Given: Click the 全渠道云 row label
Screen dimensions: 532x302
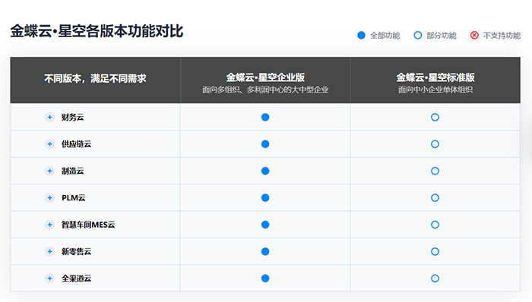Looking at the screenshot, I should (76, 278).
